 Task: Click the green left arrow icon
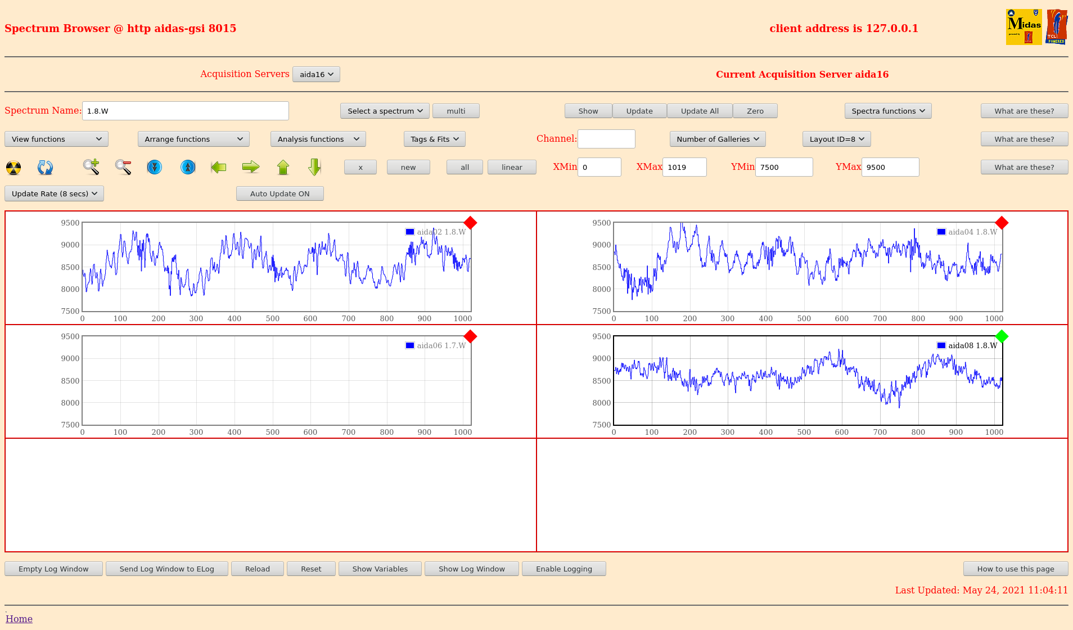tap(218, 167)
